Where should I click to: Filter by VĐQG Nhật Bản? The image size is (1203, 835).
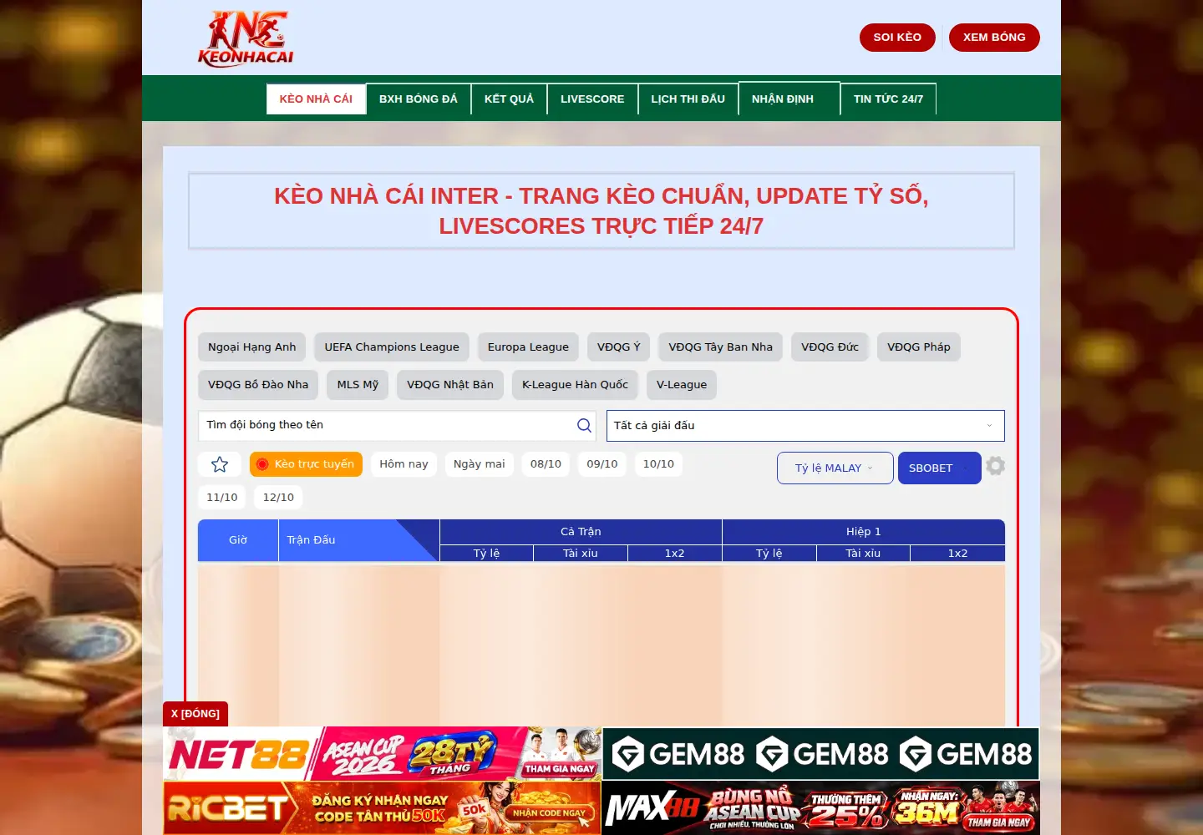[x=450, y=385]
